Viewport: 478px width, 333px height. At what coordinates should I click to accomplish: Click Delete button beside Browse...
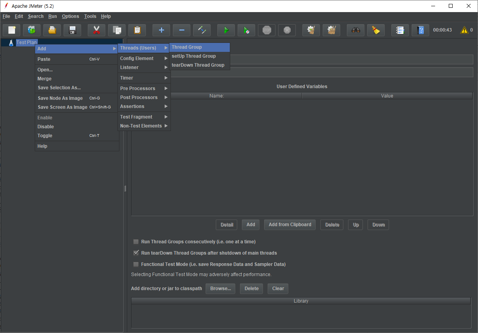click(252, 289)
